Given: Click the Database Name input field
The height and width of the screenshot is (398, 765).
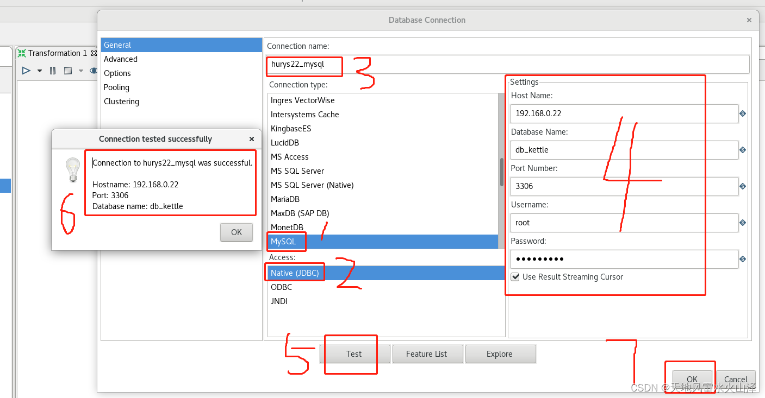Looking at the screenshot, I should click(624, 150).
